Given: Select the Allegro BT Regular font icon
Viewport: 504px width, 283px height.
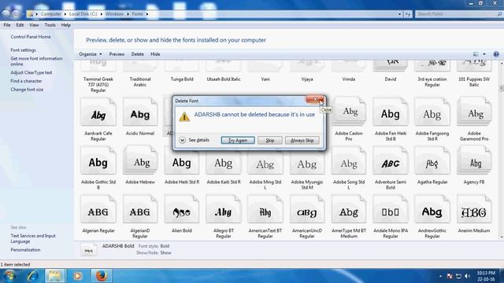Looking at the screenshot, I should 224,210.
